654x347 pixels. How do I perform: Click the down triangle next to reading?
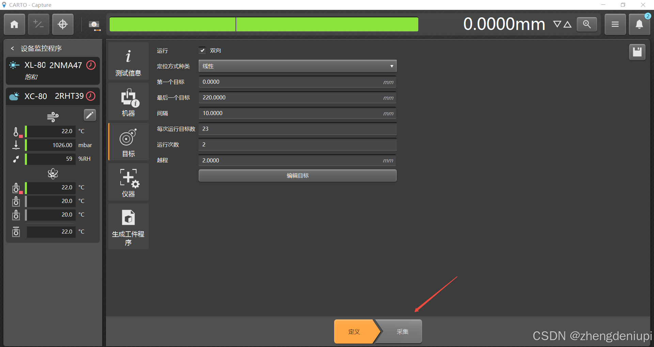(x=557, y=24)
